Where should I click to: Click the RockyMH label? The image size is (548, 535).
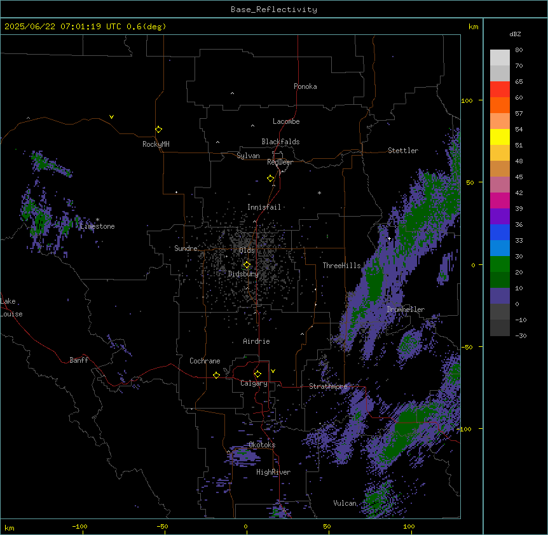tap(156, 144)
